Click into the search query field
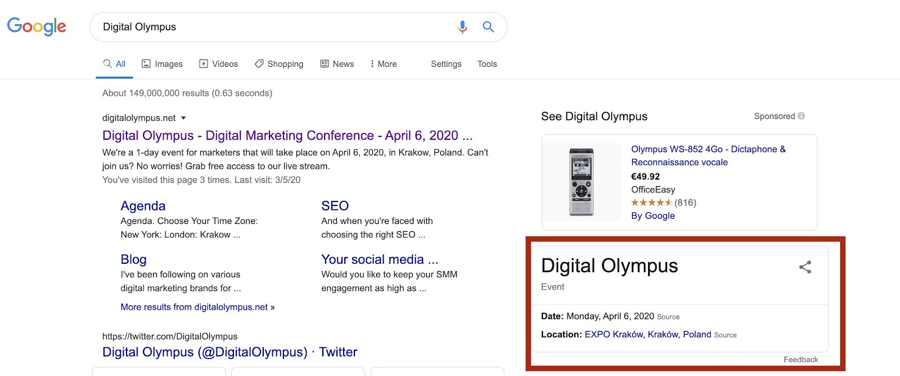The width and height of the screenshot is (900, 376). (270, 27)
